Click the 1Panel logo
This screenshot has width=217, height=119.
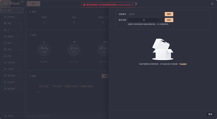click(x=12, y=3)
